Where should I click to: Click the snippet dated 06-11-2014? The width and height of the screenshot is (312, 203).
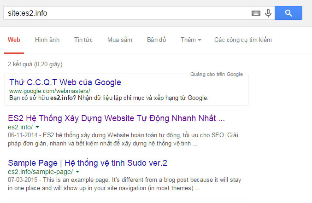tap(123, 139)
